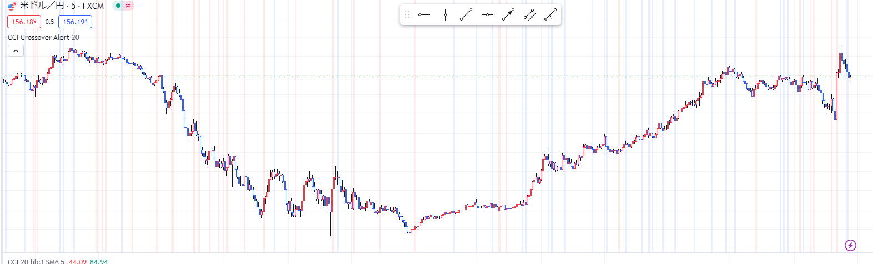873x264 pixels.
Task: Click the red sell price 156.189
Action: pyautogui.click(x=24, y=22)
